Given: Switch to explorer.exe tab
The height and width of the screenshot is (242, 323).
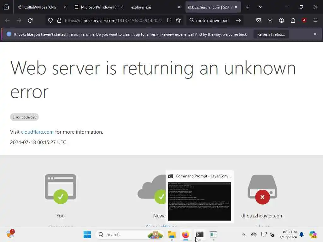Looking at the screenshot, I should point(156,7).
